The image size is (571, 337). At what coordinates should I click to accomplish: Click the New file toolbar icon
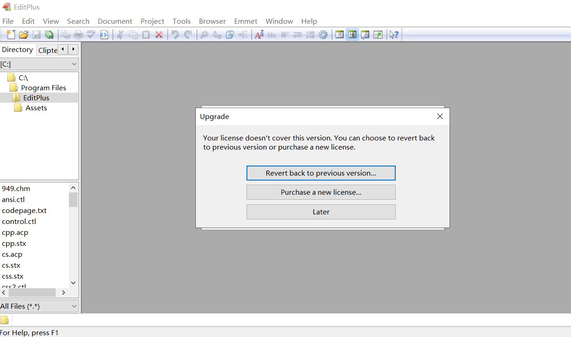(x=10, y=35)
